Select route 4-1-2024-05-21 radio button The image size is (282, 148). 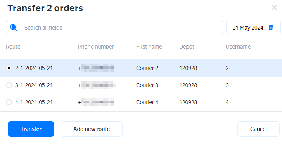9,102
